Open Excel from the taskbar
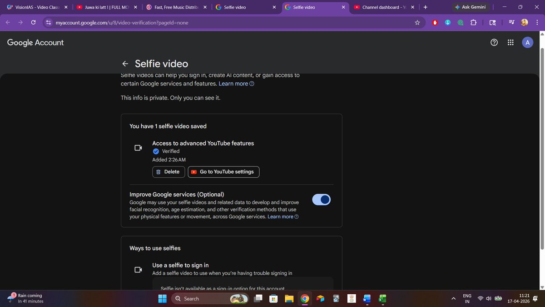The image size is (545, 307). coord(382,298)
